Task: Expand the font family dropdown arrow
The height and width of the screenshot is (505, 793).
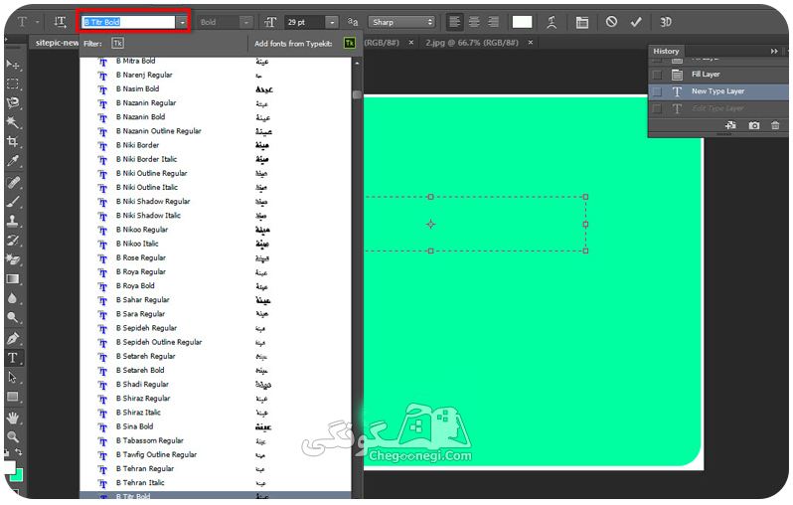Action: (x=182, y=22)
